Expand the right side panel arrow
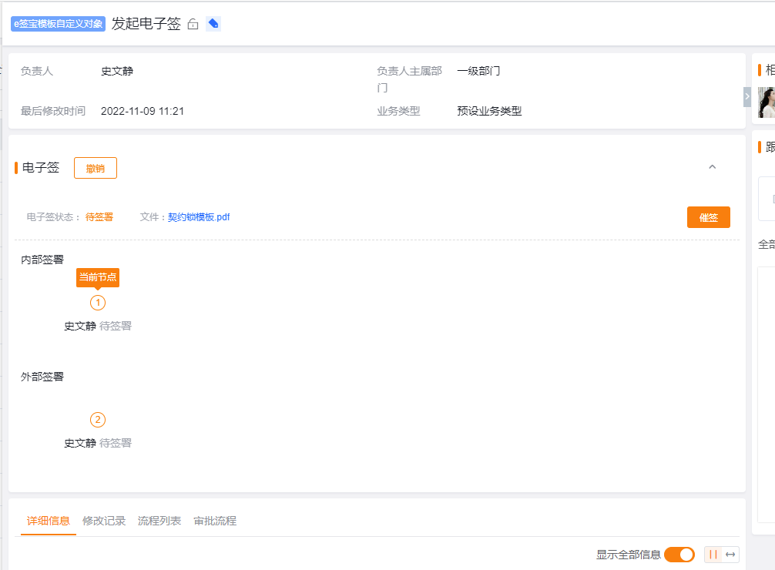The width and height of the screenshot is (775, 570). tap(747, 96)
